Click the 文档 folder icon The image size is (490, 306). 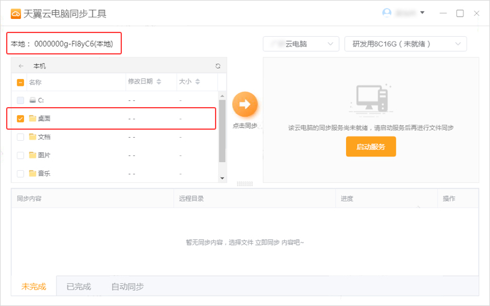tap(32, 136)
